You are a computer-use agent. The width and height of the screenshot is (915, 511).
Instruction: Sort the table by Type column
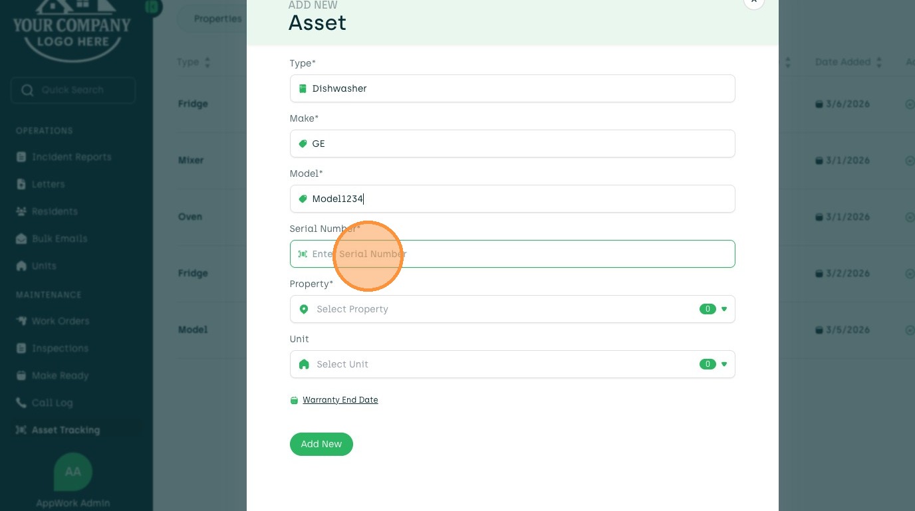207,62
